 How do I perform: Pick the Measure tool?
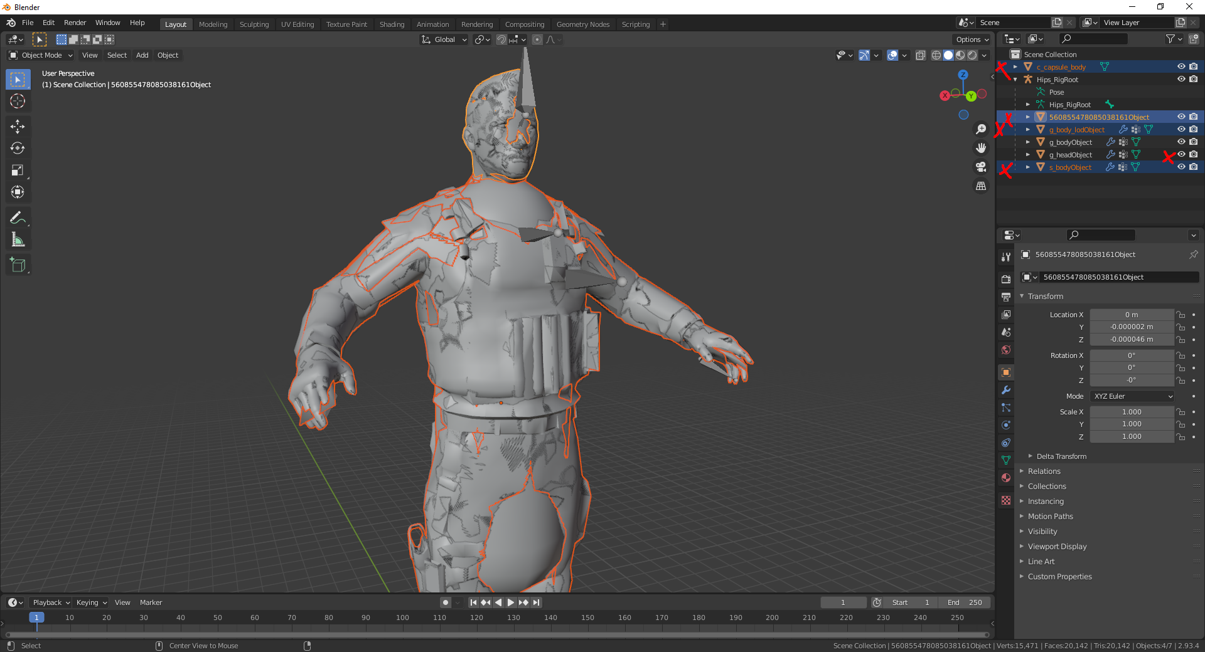[18, 239]
